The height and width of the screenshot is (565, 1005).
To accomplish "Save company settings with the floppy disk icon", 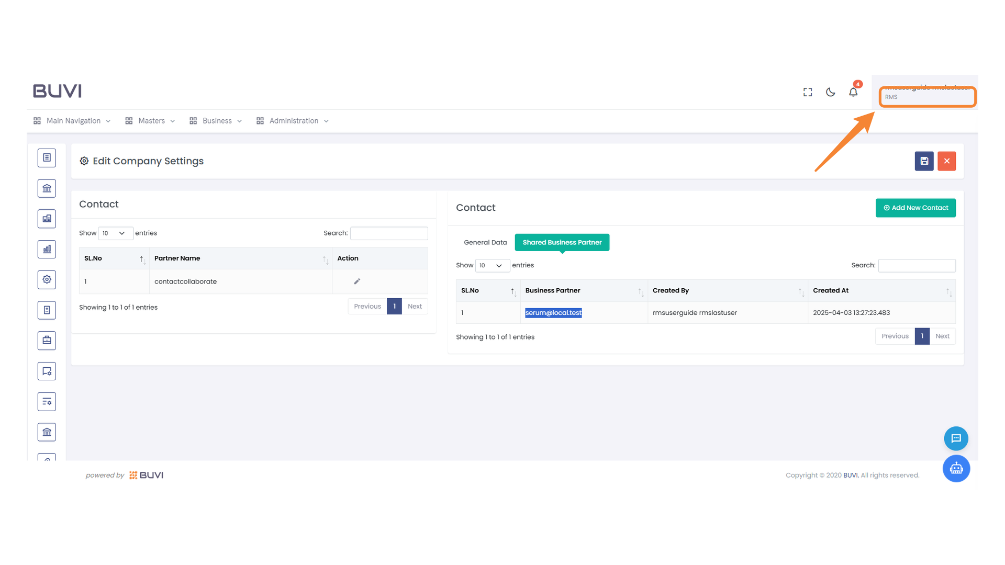I will [x=924, y=161].
